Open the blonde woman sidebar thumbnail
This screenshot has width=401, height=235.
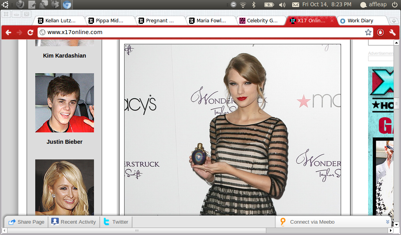click(x=65, y=188)
